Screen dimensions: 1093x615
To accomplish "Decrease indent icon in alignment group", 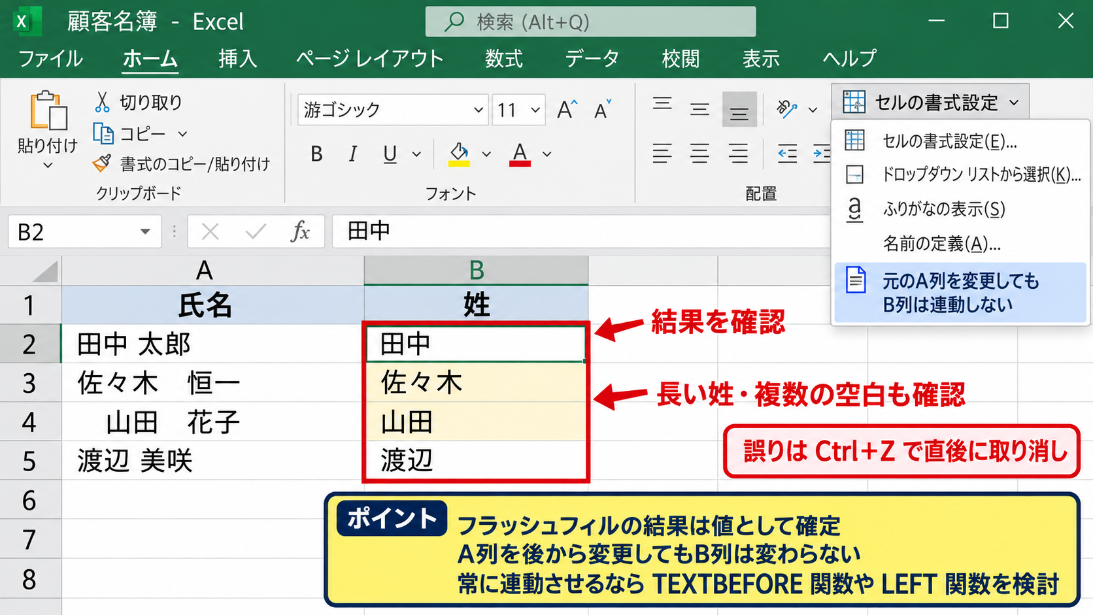I will pyautogui.click(x=787, y=154).
